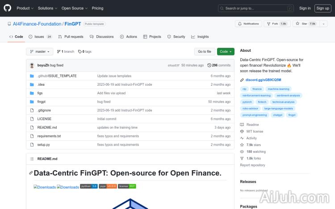This screenshot has height=209, width=335.
Task: Click the boyuZh author avatar
Action: coord(32,65)
